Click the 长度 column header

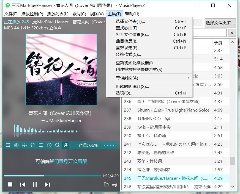pos(221,43)
